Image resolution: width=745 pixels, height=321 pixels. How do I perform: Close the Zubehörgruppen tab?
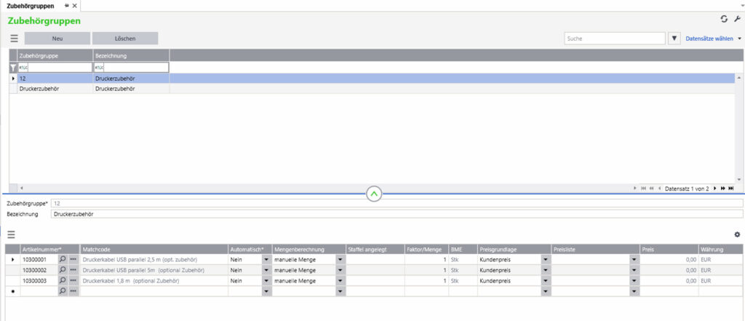click(75, 6)
